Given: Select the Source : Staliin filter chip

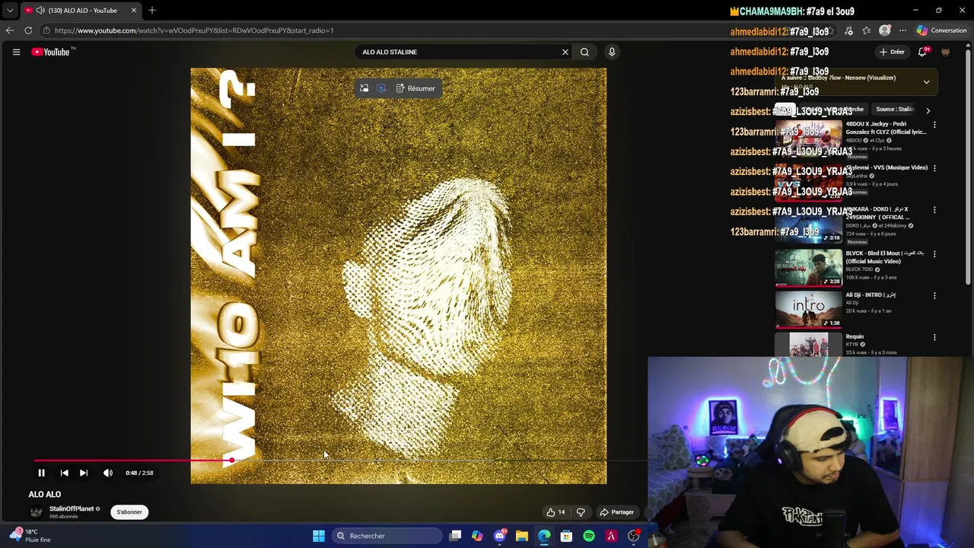Looking at the screenshot, I should (894, 110).
